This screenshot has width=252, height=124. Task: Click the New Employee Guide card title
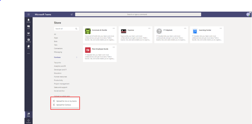(x=100, y=49)
